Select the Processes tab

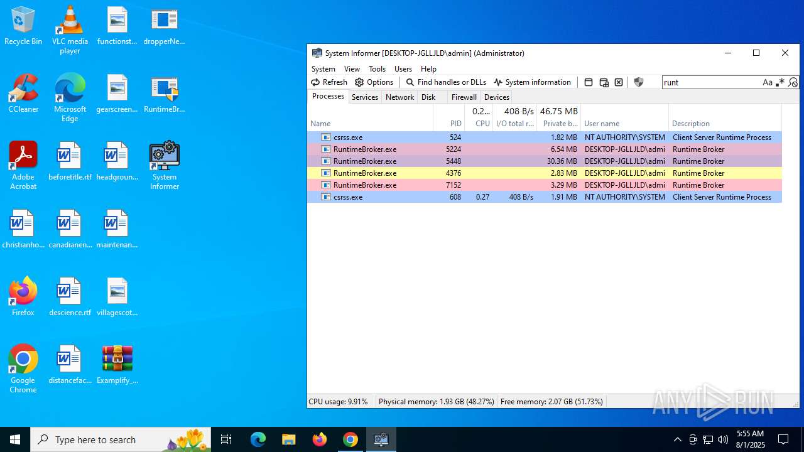tap(328, 96)
